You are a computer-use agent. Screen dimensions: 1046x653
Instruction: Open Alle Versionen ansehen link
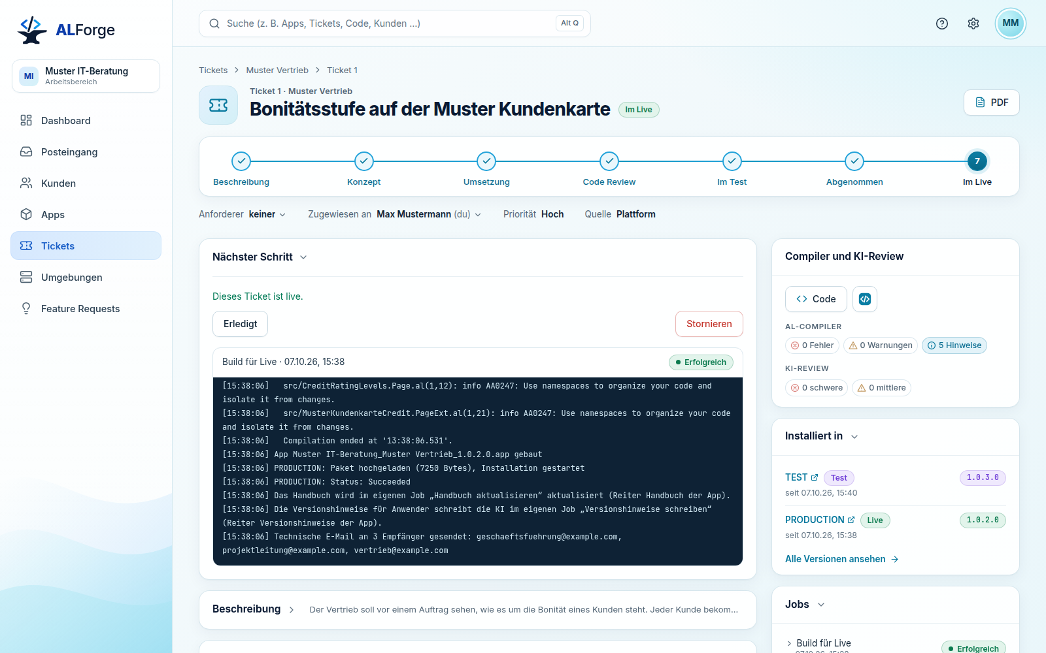pos(842,559)
